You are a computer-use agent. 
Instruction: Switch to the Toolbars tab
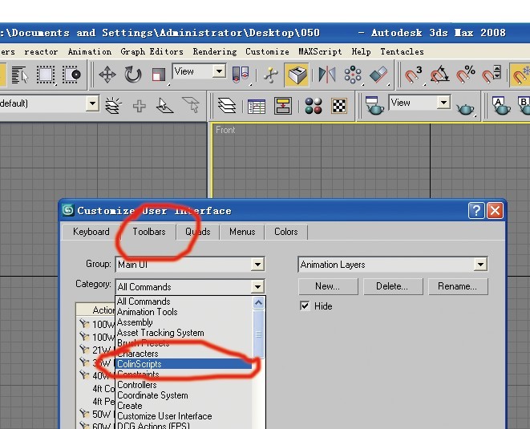pos(149,232)
